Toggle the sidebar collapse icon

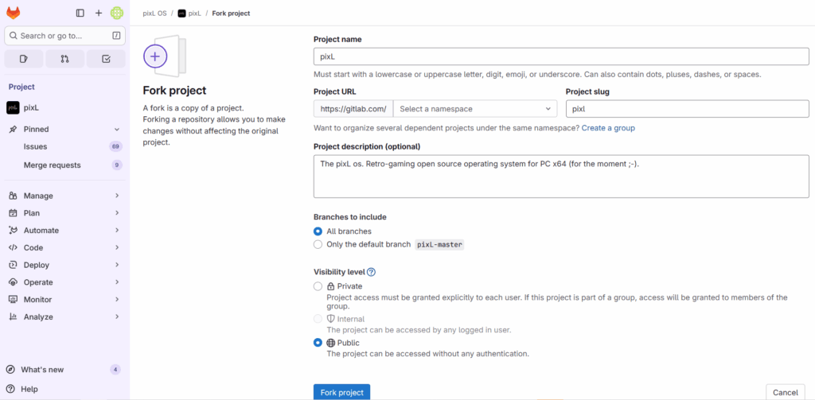click(x=80, y=13)
